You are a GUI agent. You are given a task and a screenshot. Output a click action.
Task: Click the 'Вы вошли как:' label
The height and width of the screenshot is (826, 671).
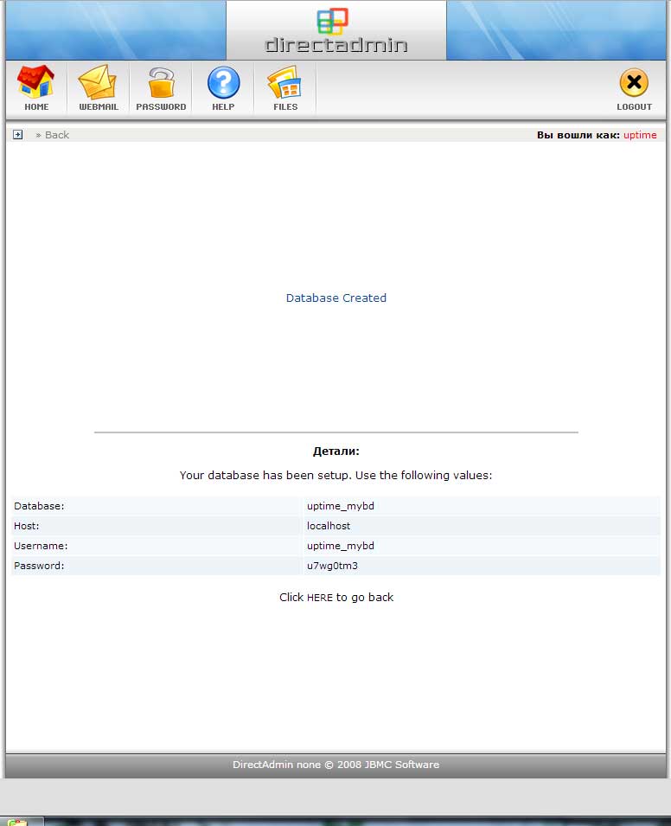[578, 135]
